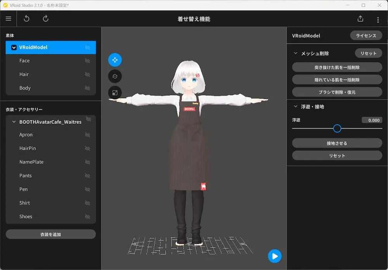Click the ライセンス button
Image resolution: width=388 pixels, height=270 pixels.
[366, 36]
